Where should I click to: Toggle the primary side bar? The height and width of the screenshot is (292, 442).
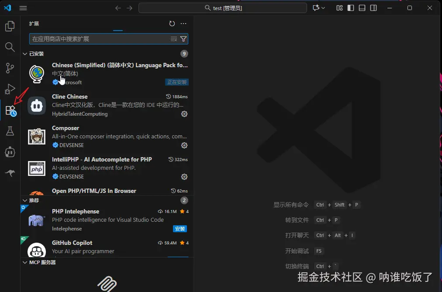click(351, 8)
